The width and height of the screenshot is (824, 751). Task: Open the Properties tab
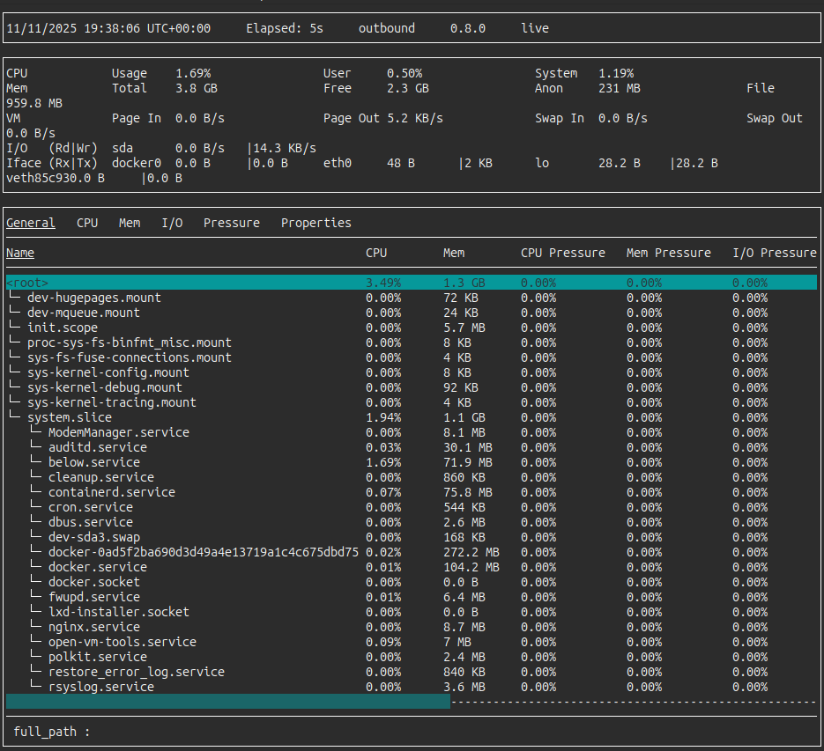pyautogui.click(x=315, y=223)
